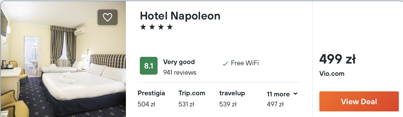The image size is (403, 117).
Task: Expand the chevron next to 11 more
Action: point(295,94)
